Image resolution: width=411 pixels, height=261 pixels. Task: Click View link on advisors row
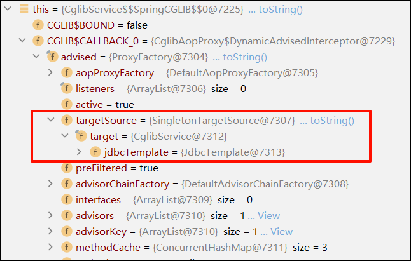tap(269, 216)
